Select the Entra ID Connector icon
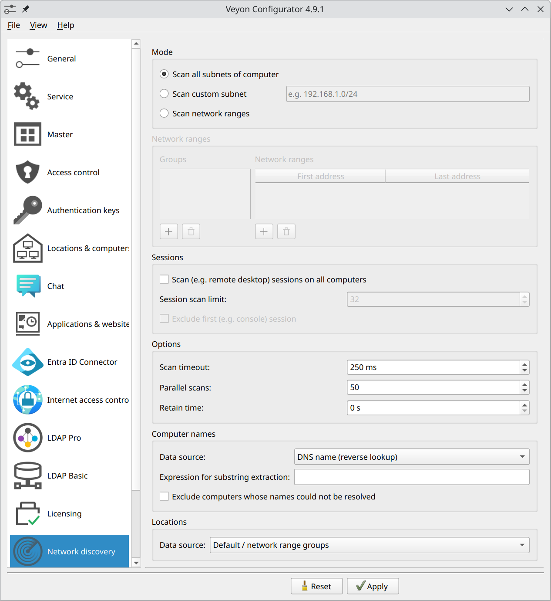This screenshot has height=601, width=551. (x=27, y=362)
